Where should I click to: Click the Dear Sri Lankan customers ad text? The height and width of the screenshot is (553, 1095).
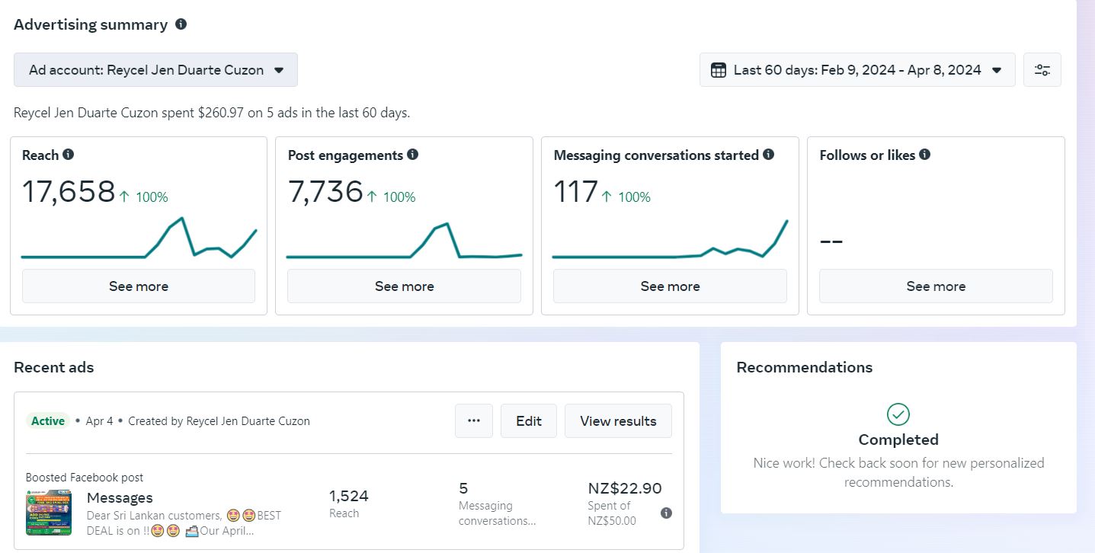(x=184, y=523)
